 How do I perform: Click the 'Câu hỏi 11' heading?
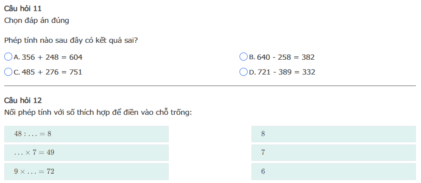23,8
